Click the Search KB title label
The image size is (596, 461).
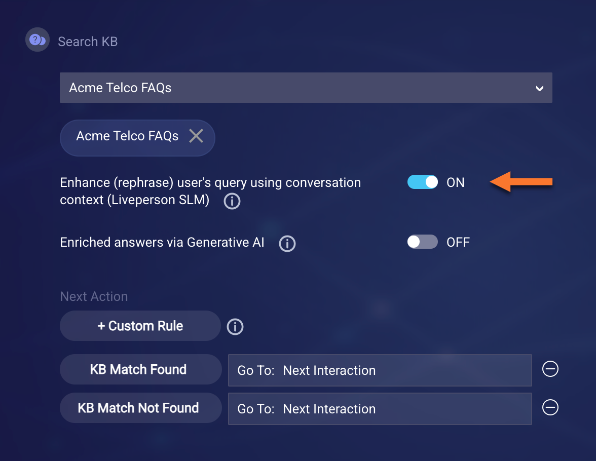point(88,42)
